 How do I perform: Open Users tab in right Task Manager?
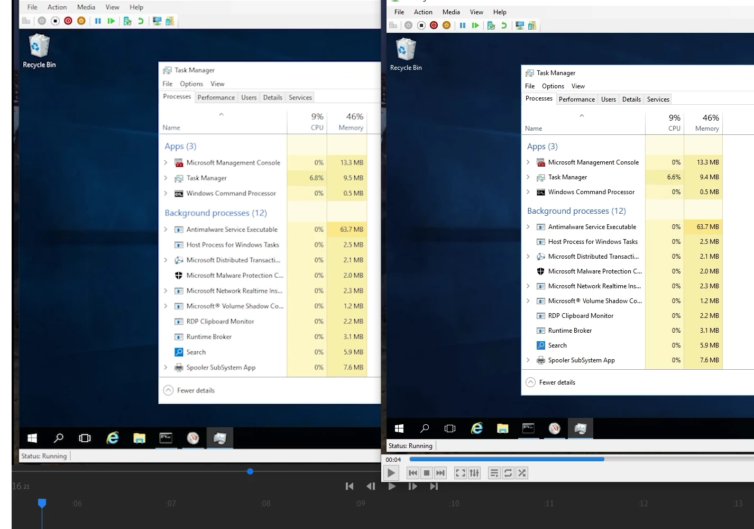[x=608, y=99]
